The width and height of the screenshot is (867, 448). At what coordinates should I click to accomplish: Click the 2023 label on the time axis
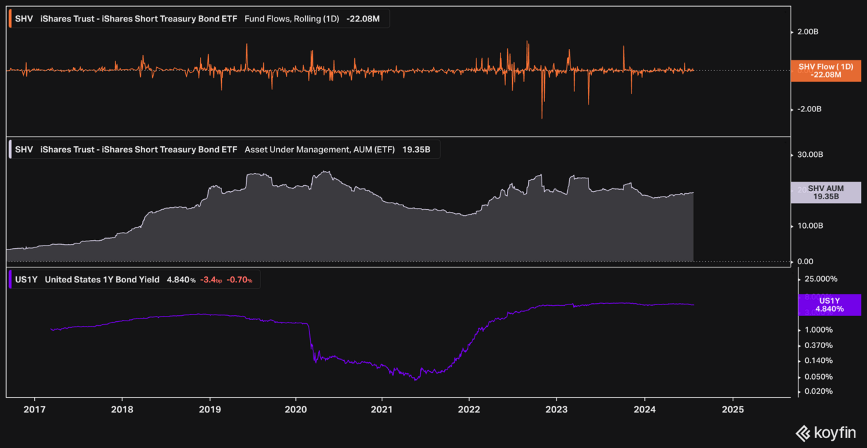[556, 408]
